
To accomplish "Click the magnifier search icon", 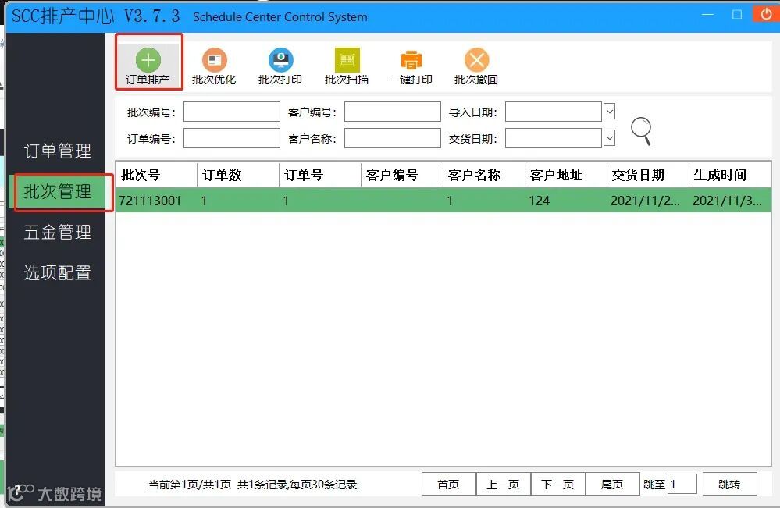I will click(x=641, y=131).
